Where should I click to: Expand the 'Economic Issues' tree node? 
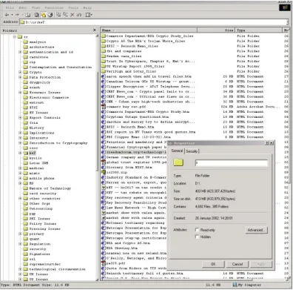click(20, 92)
